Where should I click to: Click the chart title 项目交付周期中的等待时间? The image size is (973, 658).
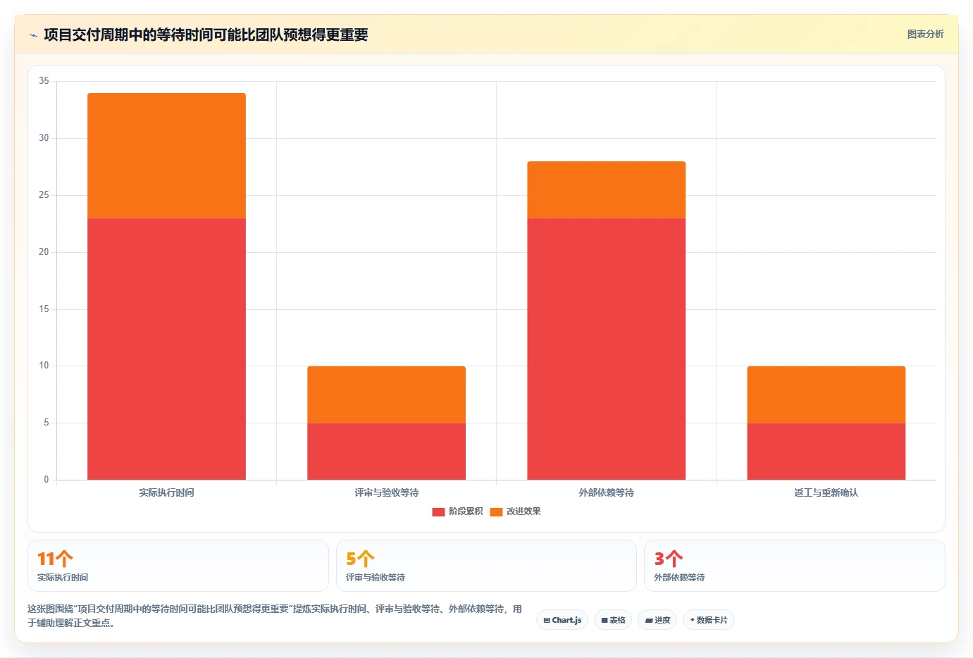pos(206,35)
